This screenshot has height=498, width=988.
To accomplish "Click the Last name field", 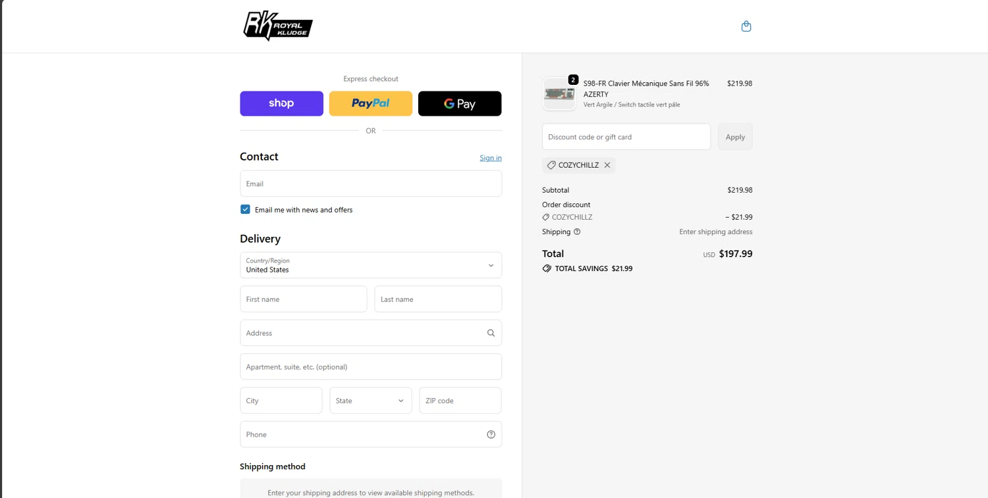I will (438, 299).
